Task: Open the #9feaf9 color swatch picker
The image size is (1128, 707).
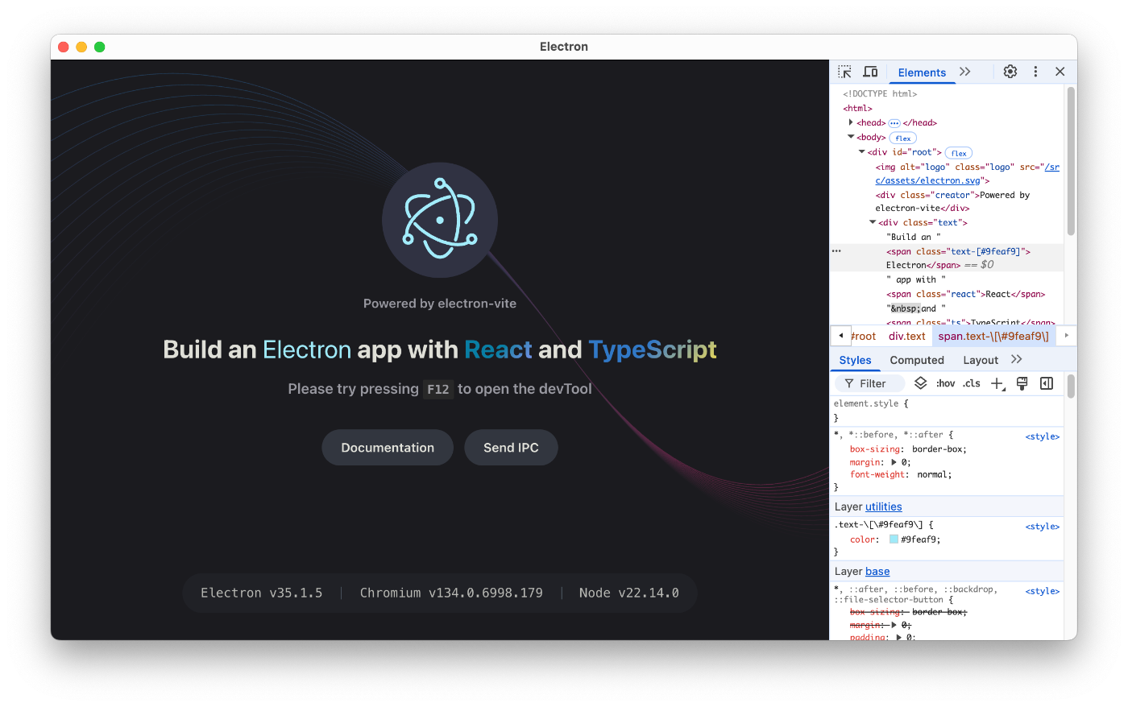Action: coord(894,540)
